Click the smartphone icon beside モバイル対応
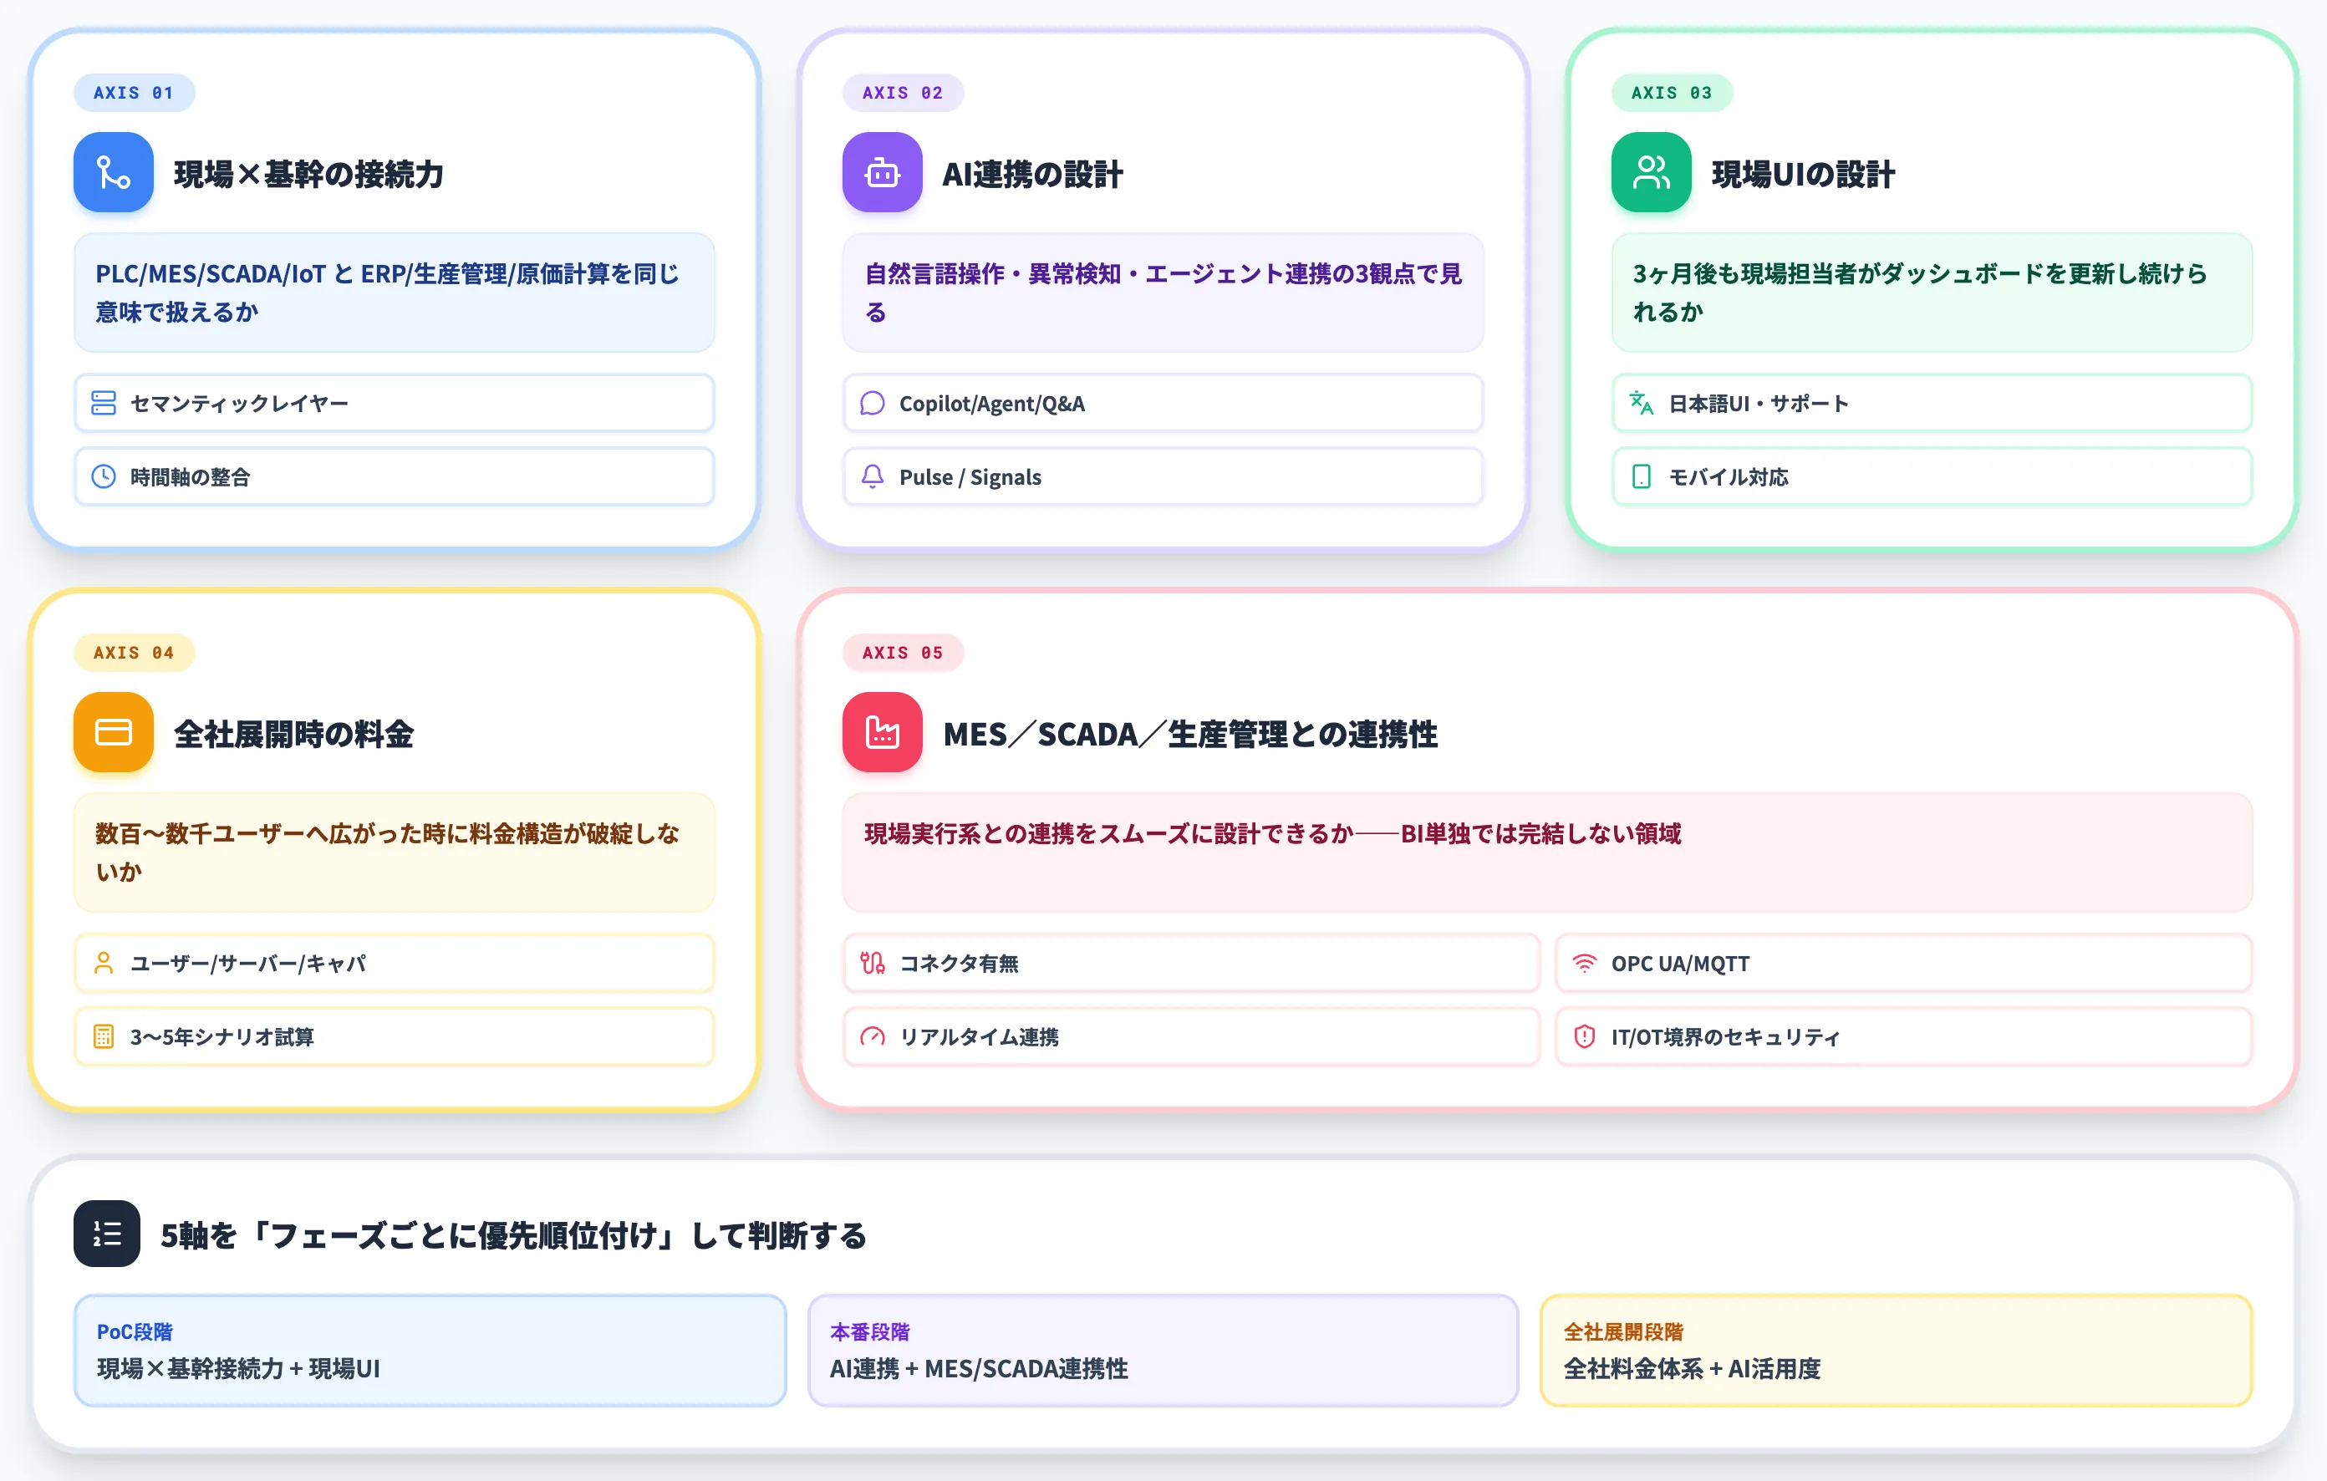This screenshot has height=1481, width=2327. (x=1642, y=476)
